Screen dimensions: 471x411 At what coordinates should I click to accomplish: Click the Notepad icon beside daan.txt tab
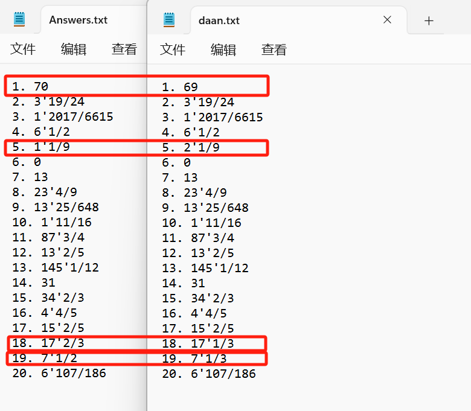pos(169,20)
